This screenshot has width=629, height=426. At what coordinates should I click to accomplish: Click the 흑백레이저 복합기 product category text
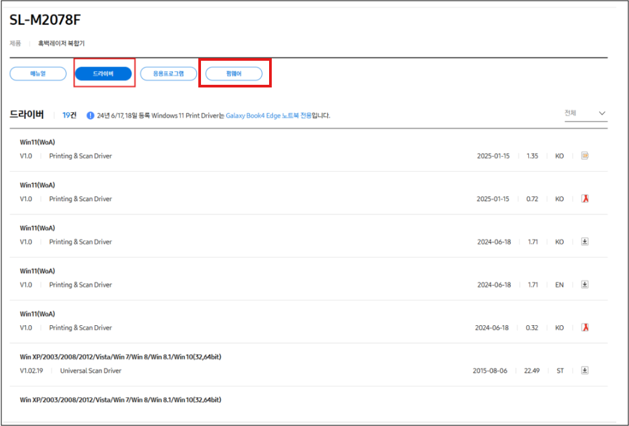61,43
